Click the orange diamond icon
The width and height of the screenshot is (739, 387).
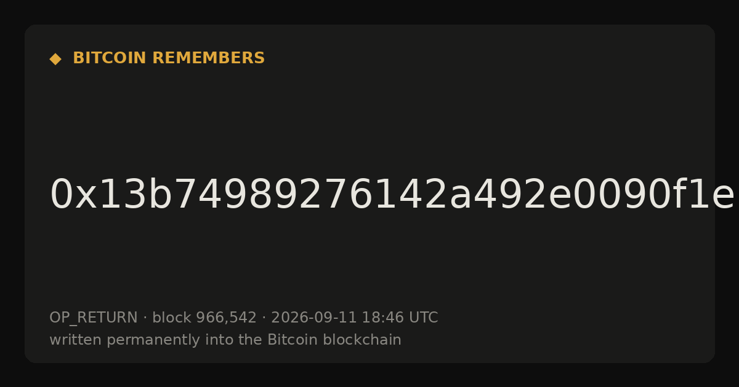point(55,59)
